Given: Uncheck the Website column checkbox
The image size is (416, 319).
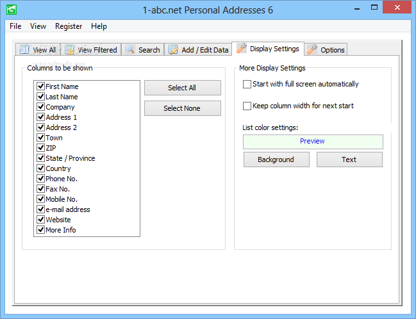Looking at the screenshot, I should 40,220.
